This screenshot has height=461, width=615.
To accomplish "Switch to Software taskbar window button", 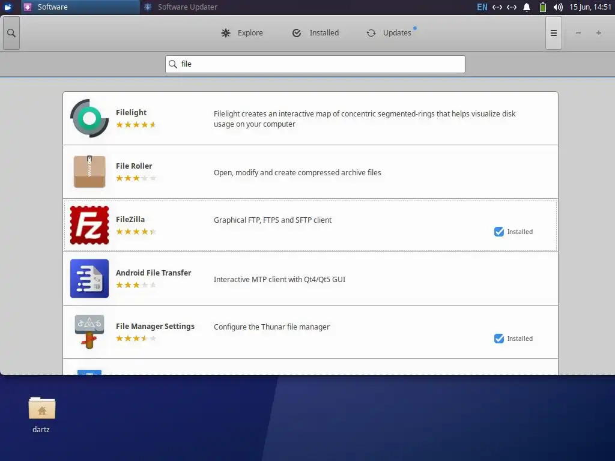I will (x=80, y=7).
